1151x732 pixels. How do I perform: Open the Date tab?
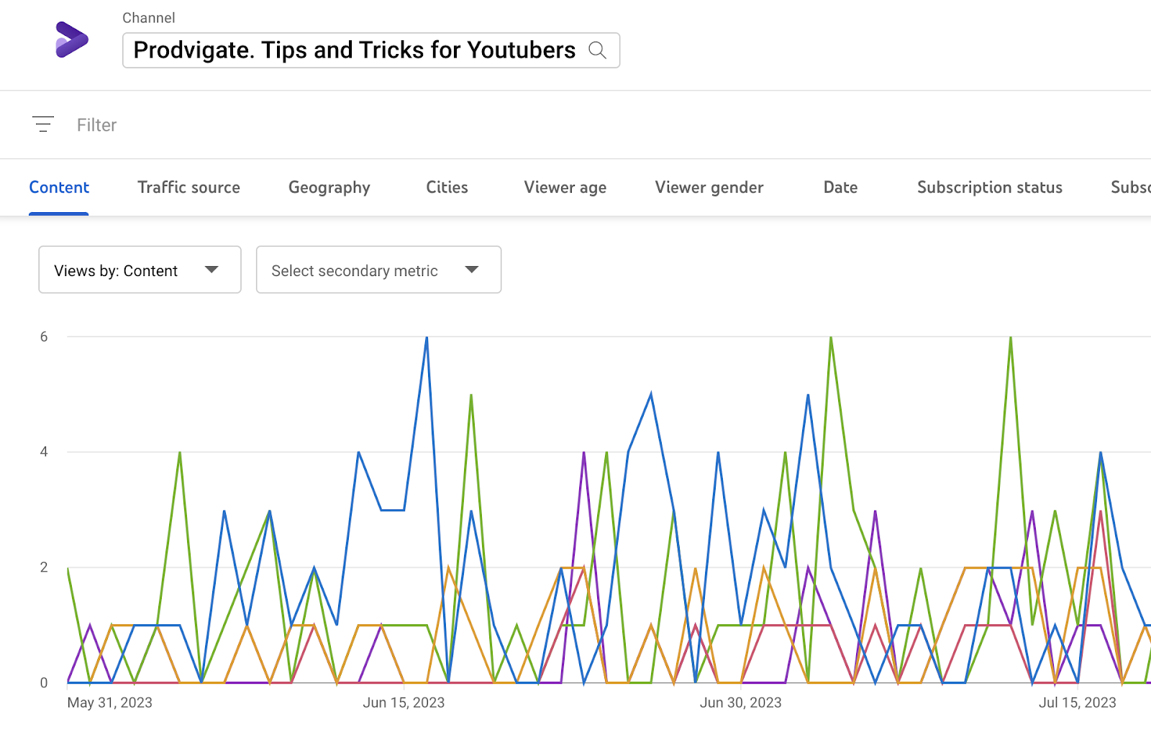[840, 187]
